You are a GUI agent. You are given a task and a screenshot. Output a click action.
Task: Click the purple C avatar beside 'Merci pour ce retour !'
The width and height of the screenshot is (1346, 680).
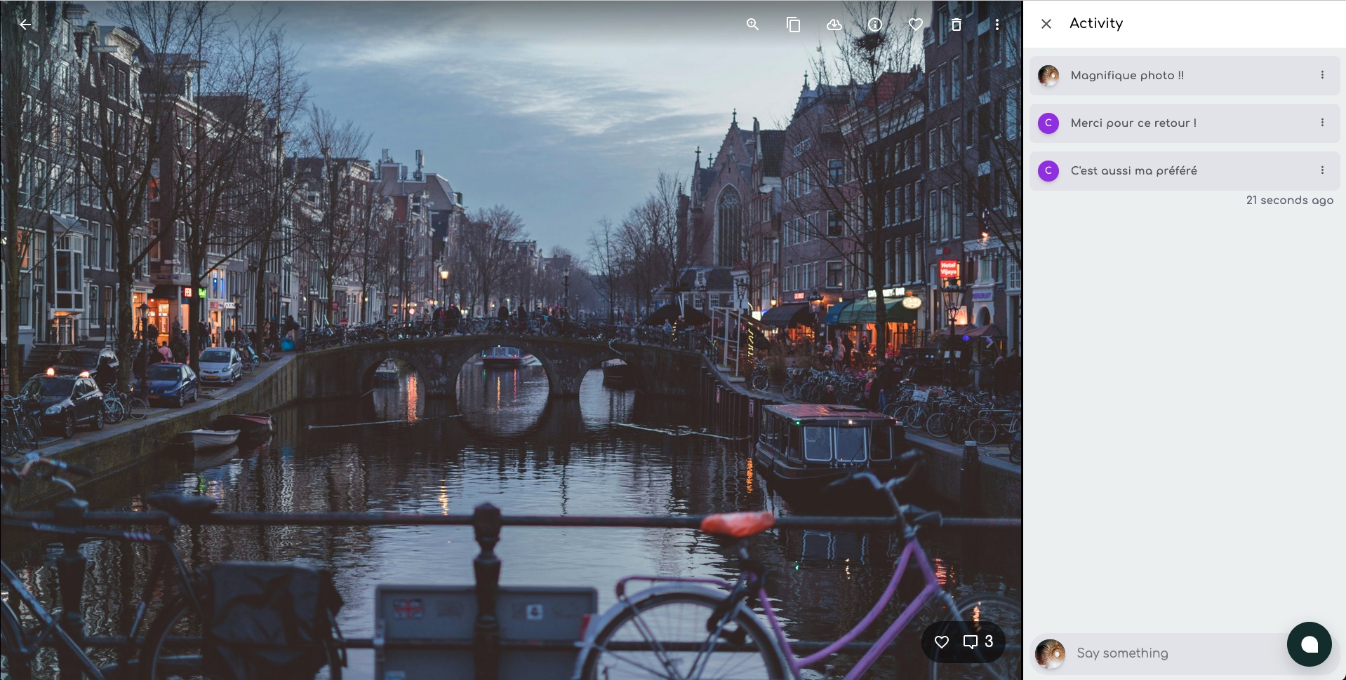(1048, 123)
